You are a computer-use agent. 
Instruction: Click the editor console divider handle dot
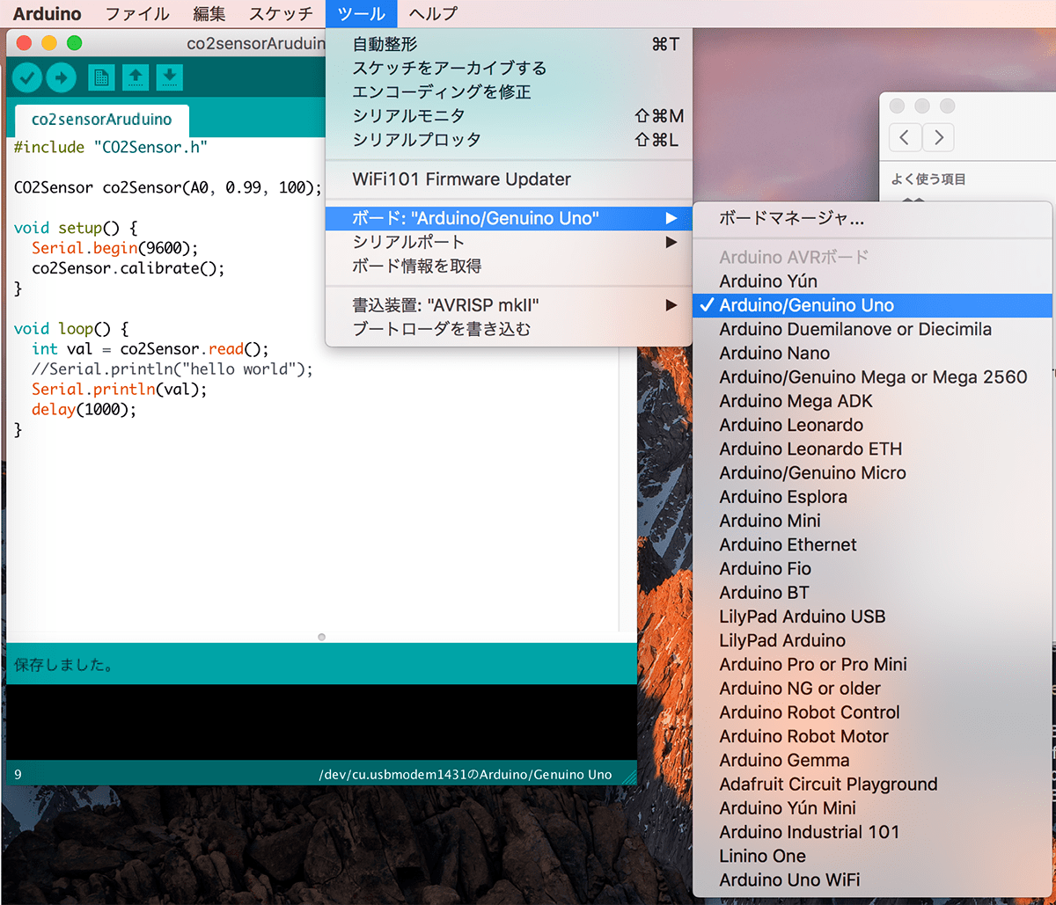[x=321, y=637]
